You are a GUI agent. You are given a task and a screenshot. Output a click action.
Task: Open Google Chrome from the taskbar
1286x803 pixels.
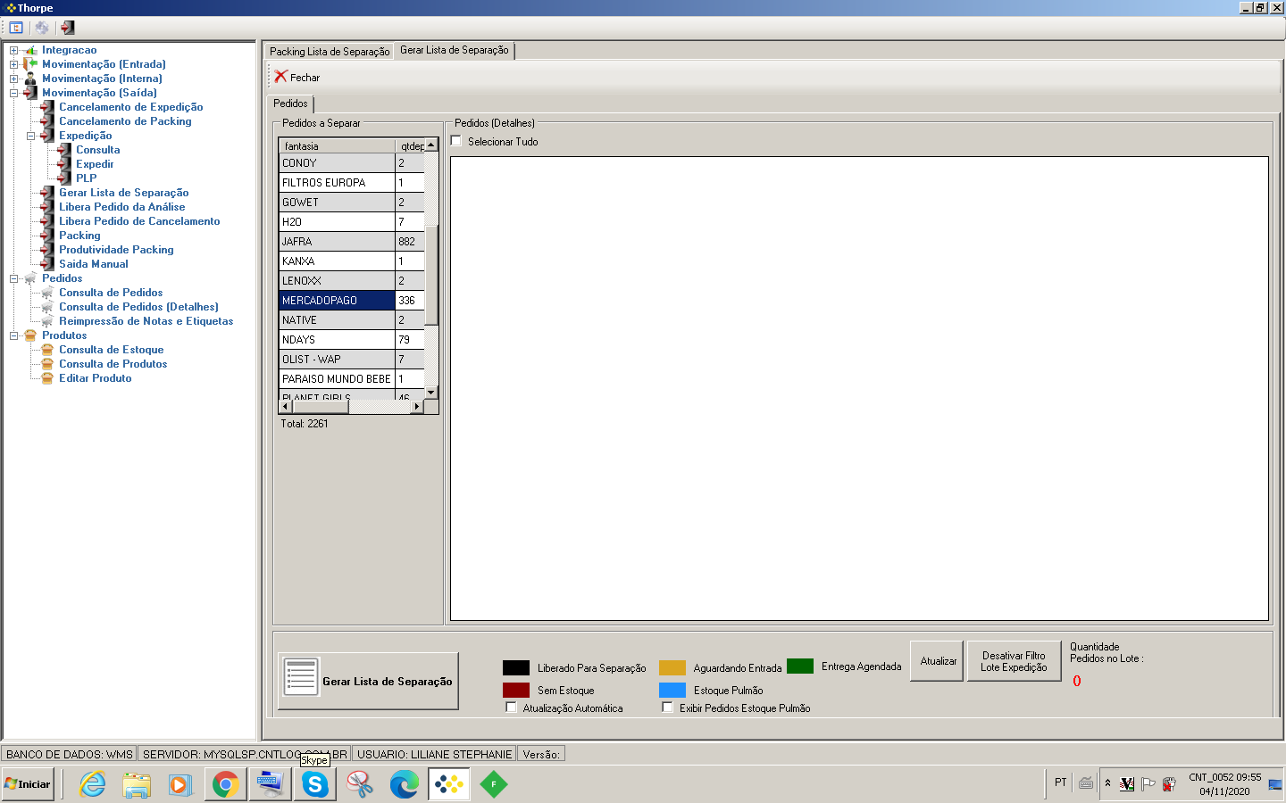point(225,784)
